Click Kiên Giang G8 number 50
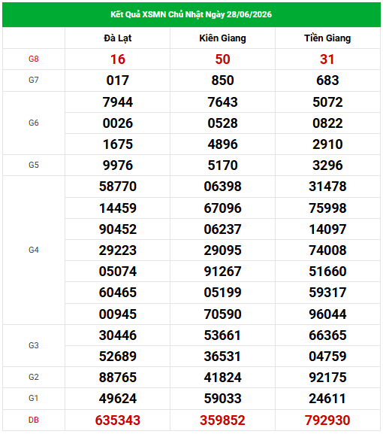Image resolution: width=383 pixels, height=434 pixels. pos(223,59)
